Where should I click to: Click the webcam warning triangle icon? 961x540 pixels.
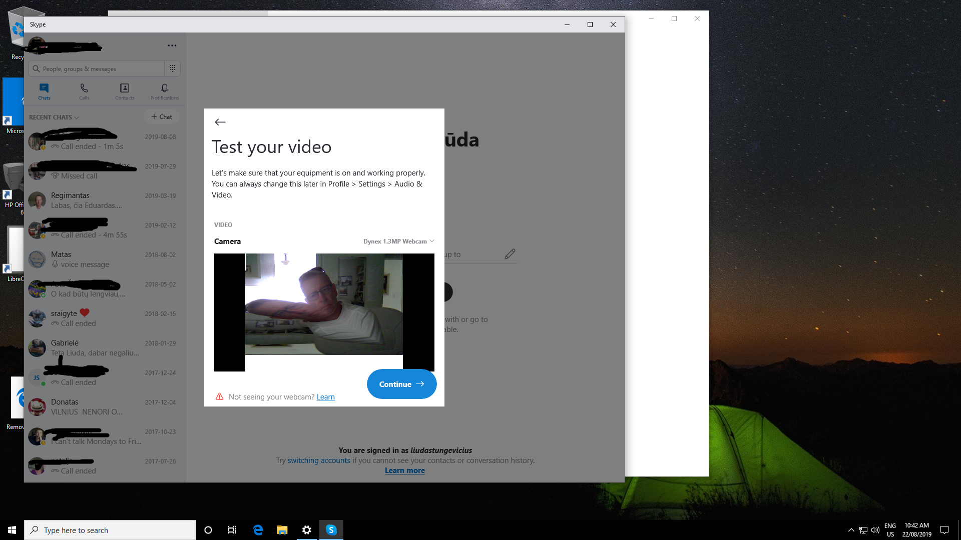tap(219, 396)
